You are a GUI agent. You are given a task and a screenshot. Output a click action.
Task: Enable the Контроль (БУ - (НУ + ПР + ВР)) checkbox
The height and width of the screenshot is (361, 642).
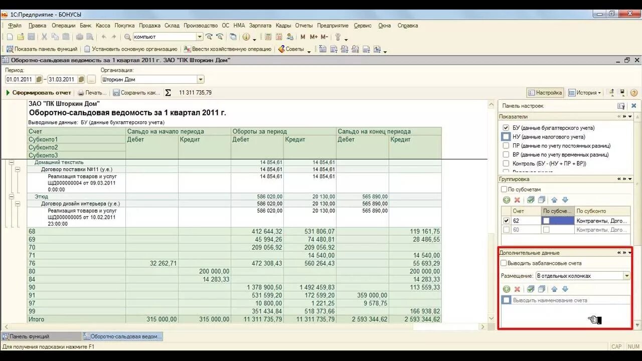point(506,163)
